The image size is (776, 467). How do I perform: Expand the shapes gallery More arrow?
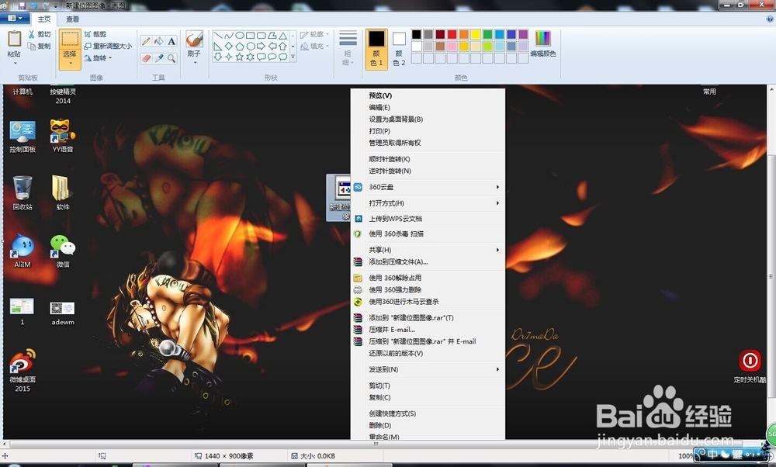(293, 57)
